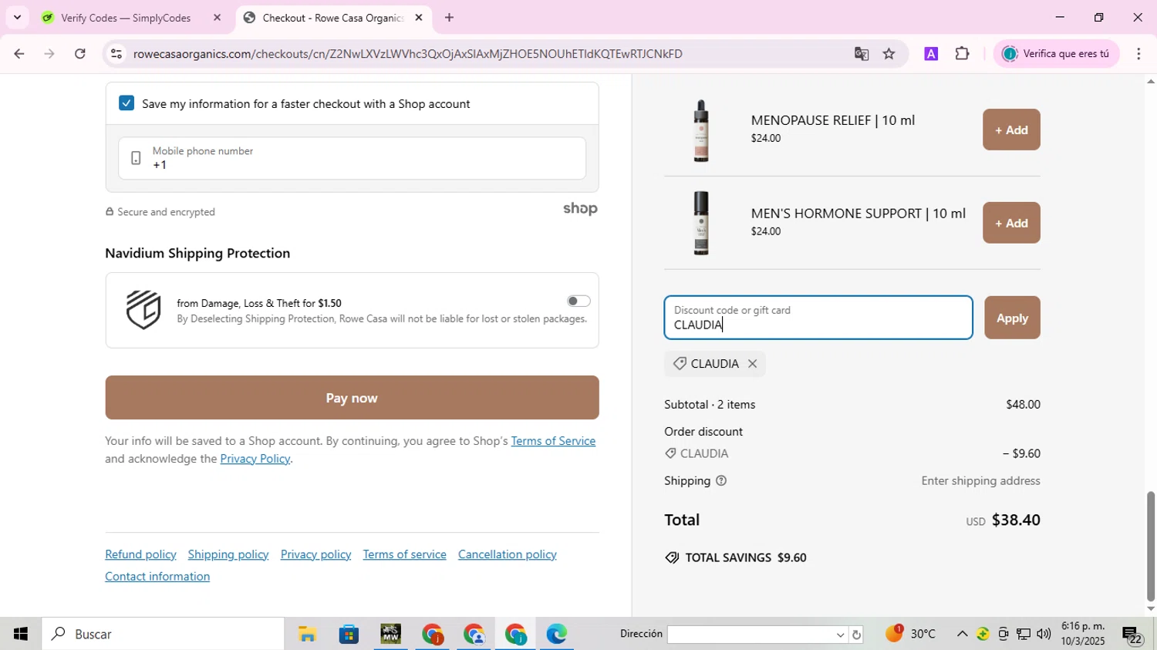
Task: Open the Cancellation policy link
Action: click(508, 554)
